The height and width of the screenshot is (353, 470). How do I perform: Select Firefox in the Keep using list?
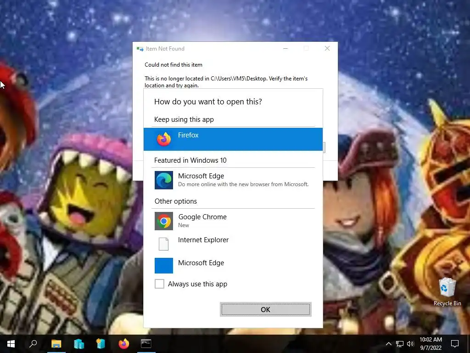pos(233,139)
